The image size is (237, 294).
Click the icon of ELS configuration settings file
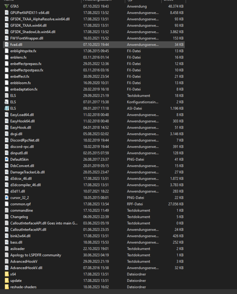7,102
